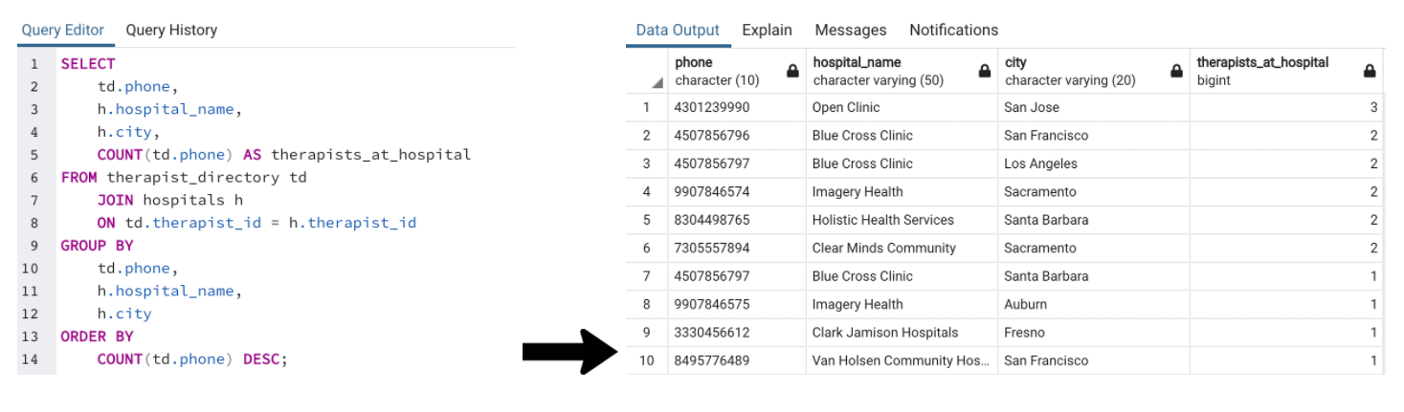The width and height of the screenshot is (1404, 412).
Task: Switch to the Query History tab
Action: coord(171,31)
